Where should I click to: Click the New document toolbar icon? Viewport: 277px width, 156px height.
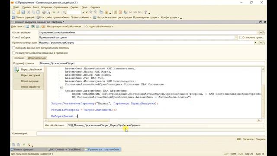(13, 12)
